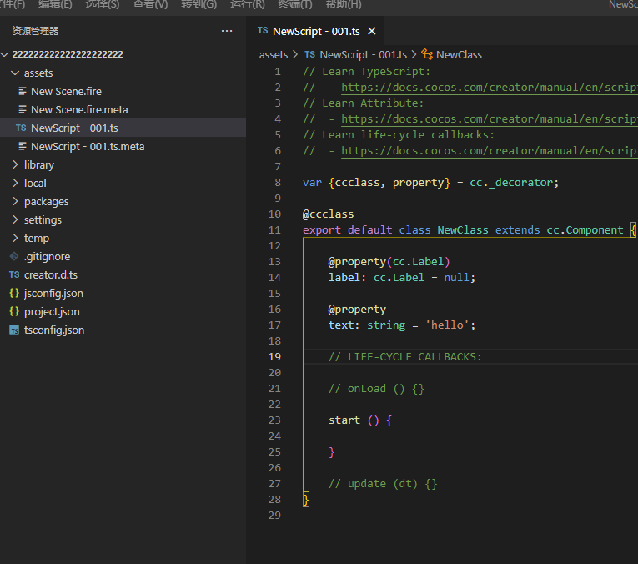Click line number 19 in the gutter

(x=274, y=357)
